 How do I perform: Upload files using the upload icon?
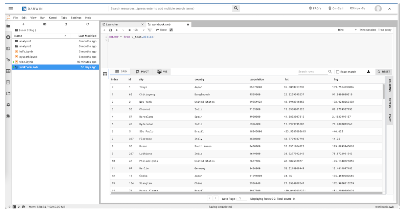tap(66, 24)
